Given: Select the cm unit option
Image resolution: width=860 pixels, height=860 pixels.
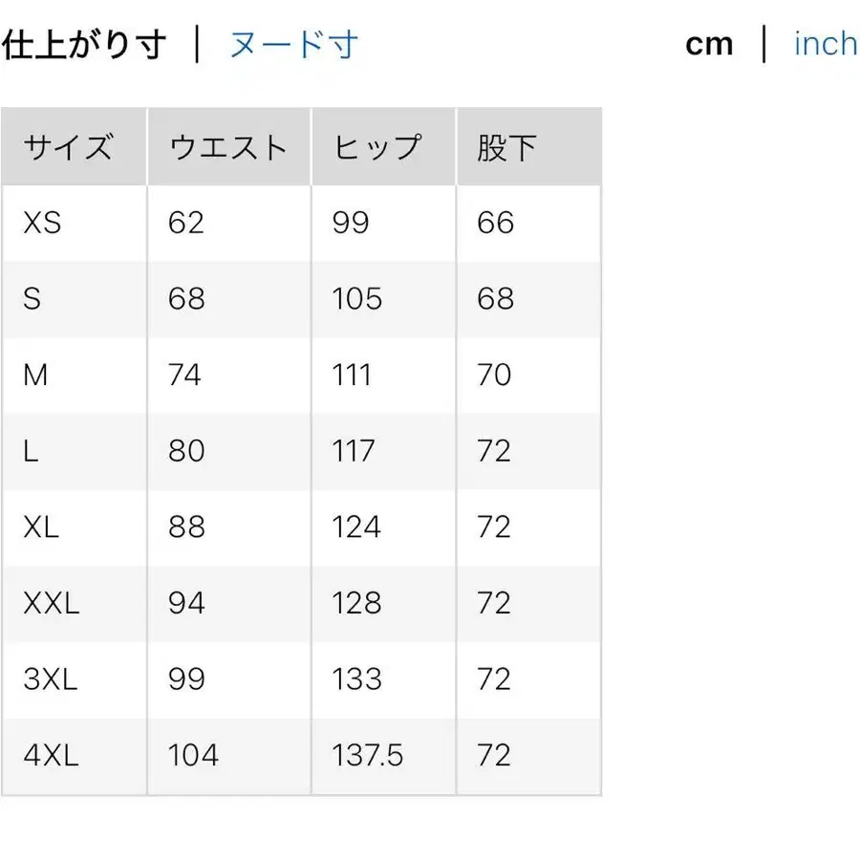Looking at the screenshot, I should tap(709, 44).
